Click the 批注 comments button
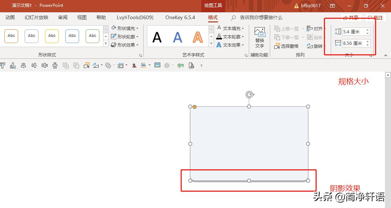The height and width of the screenshot is (208, 391). [x=375, y=18]
